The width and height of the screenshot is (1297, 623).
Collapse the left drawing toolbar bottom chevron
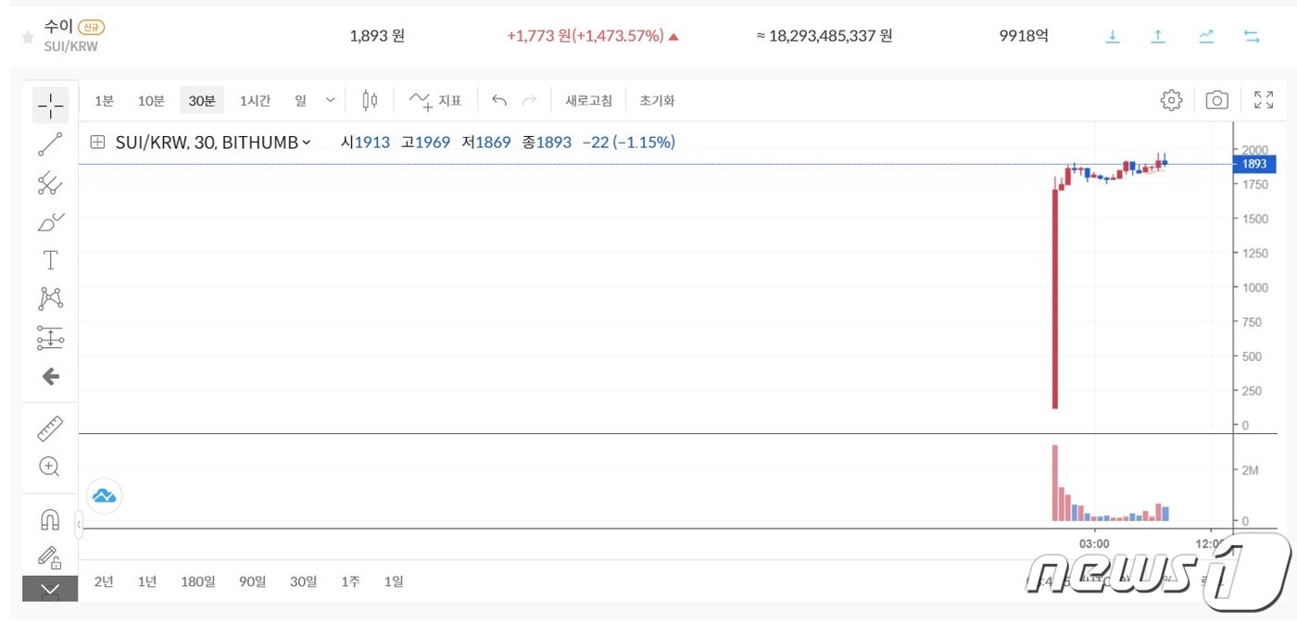(x=50, y=589)
